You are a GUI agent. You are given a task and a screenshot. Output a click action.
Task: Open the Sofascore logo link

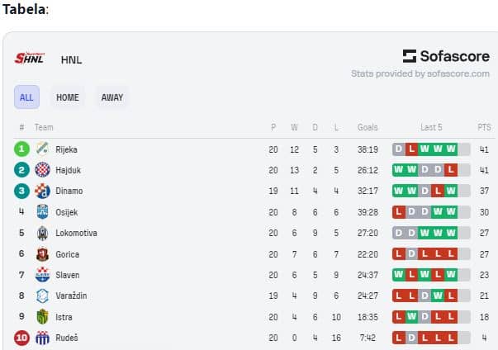(x=446, y=56)
